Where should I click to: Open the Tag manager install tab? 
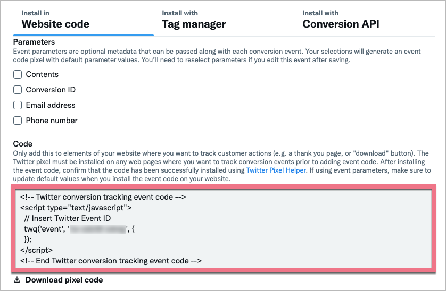click(194, 19)
